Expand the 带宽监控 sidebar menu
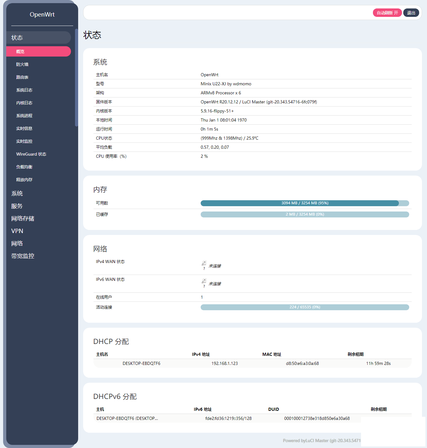The image size is (427, 448). coord(23,256)
